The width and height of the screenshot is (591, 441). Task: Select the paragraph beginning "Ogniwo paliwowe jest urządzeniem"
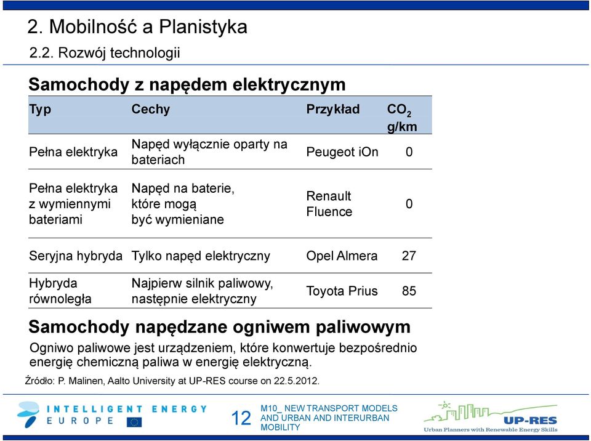point(223,355)
